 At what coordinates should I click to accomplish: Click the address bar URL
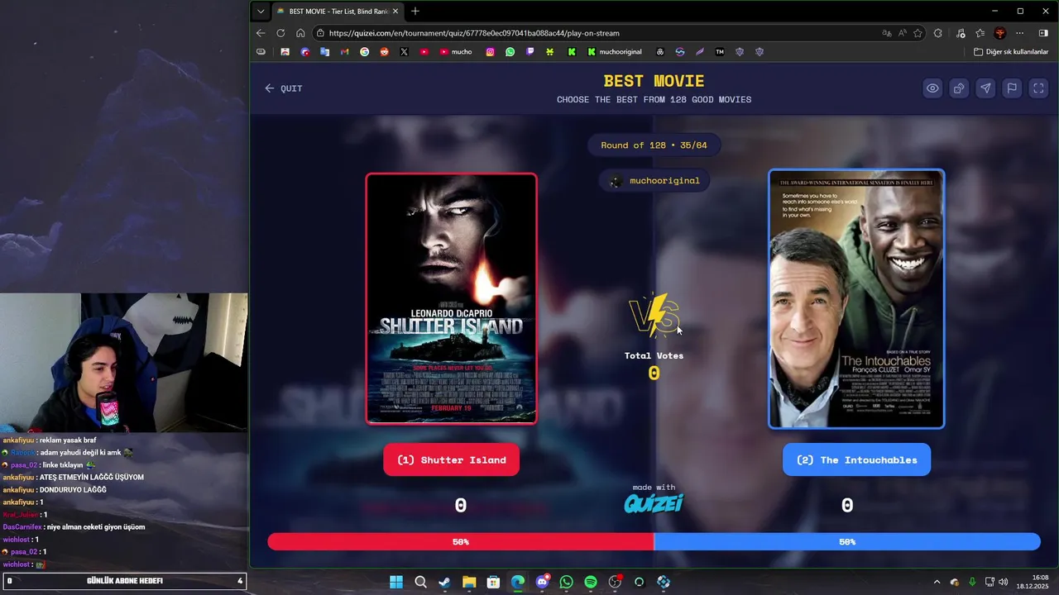474,33
